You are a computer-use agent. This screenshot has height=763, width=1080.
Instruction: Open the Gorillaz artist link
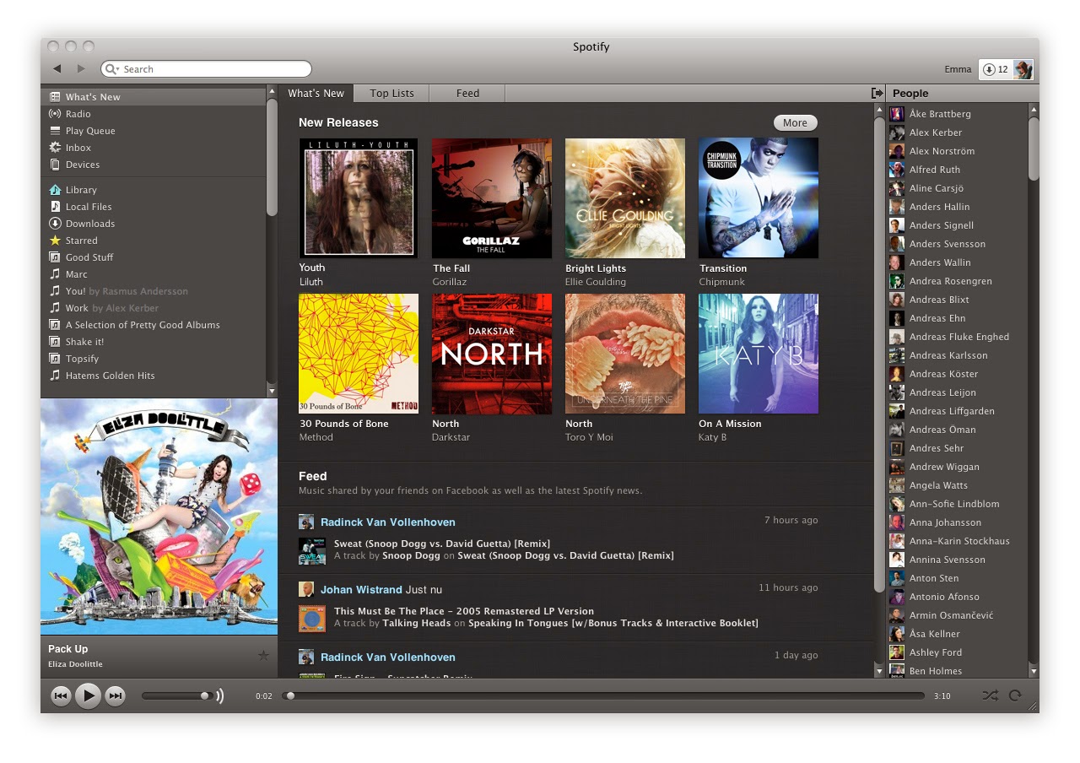tap(449, 282)
